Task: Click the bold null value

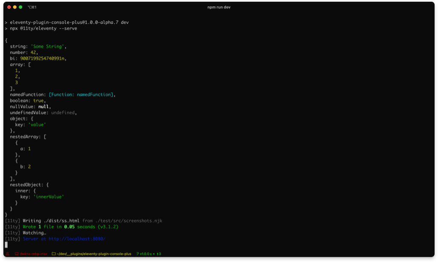Action: point(43,107)
